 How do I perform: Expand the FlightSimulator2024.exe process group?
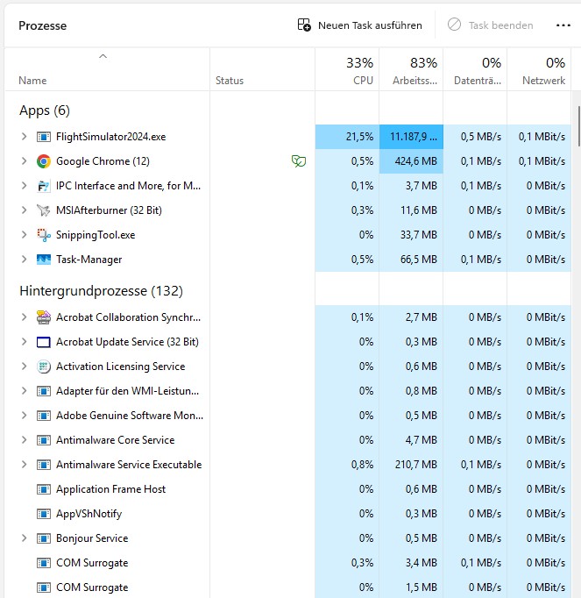(x=24, y=137)
